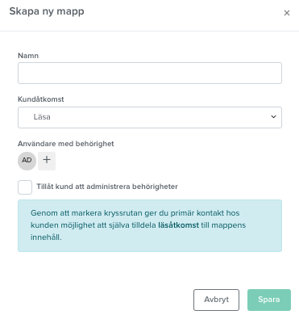Click the primär kontakt hos text
The image size is (299, 319).
click(x=201, y=213)
